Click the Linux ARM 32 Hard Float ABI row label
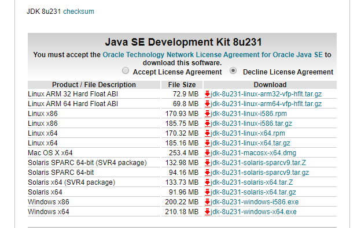The height and width of the screenshot is (228, 361). [73, 94]
